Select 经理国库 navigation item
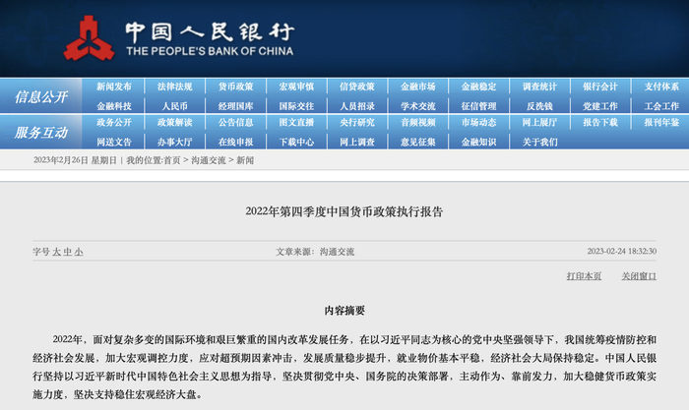689x410 pixels. [x=236, y=106]
